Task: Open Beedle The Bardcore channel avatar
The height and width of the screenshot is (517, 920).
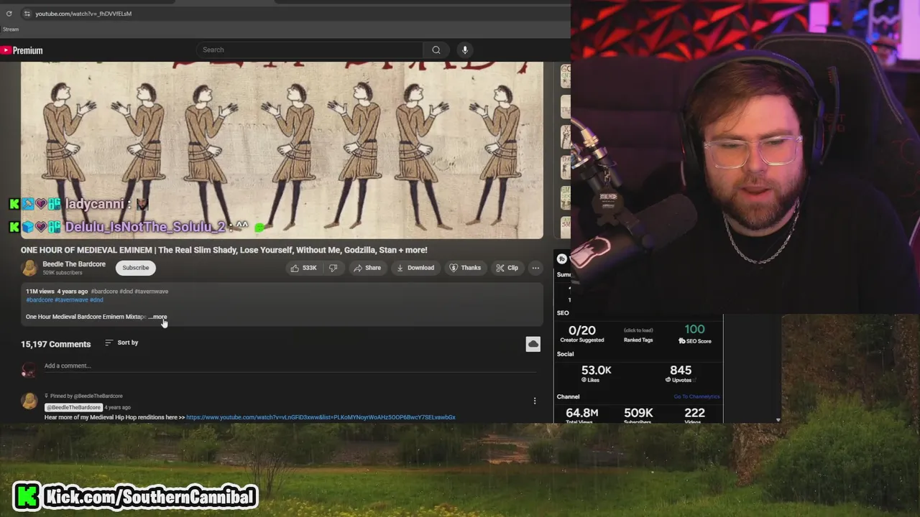Action: pyautogui.click(x=29, y=268)
